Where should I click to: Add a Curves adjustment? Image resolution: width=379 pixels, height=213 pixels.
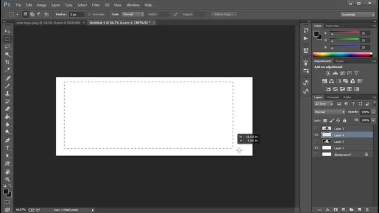coord(342,73)
